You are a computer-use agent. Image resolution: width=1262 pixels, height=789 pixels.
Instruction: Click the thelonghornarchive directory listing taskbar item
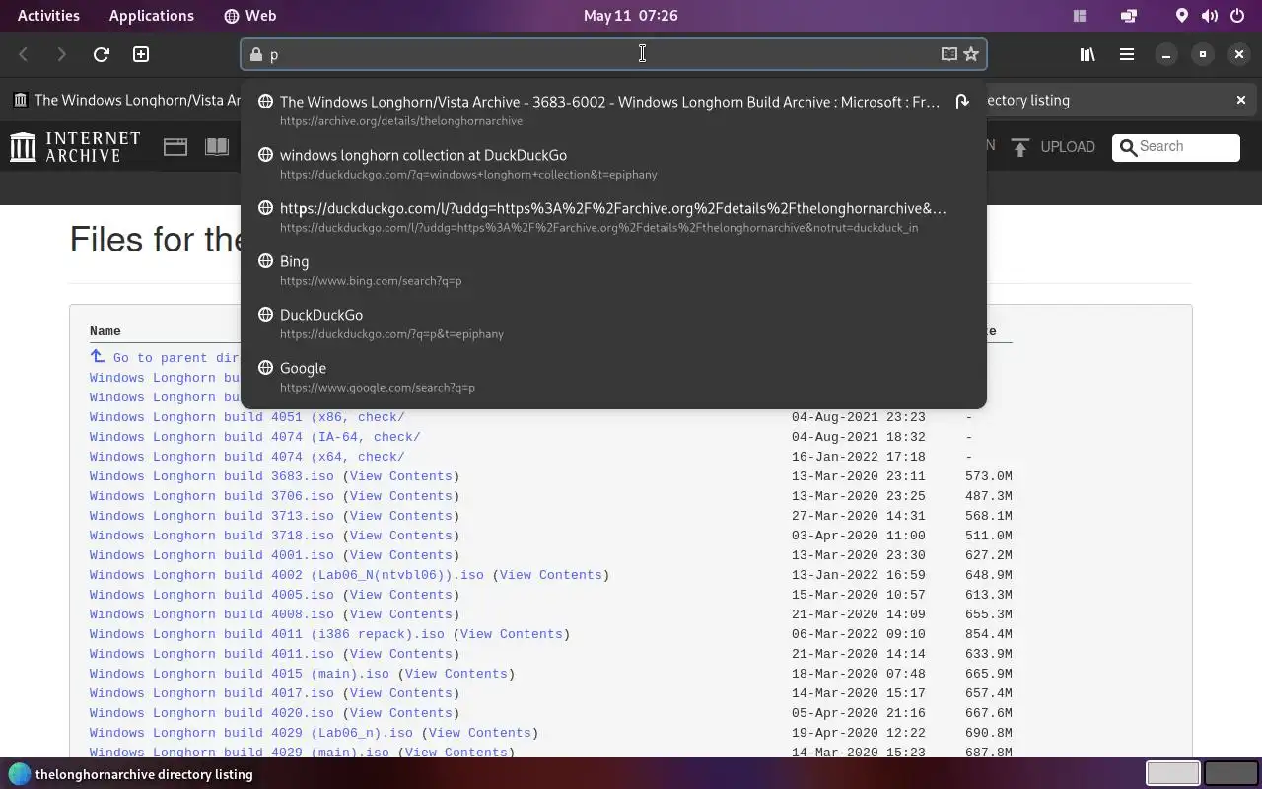(x=131, y=774)
